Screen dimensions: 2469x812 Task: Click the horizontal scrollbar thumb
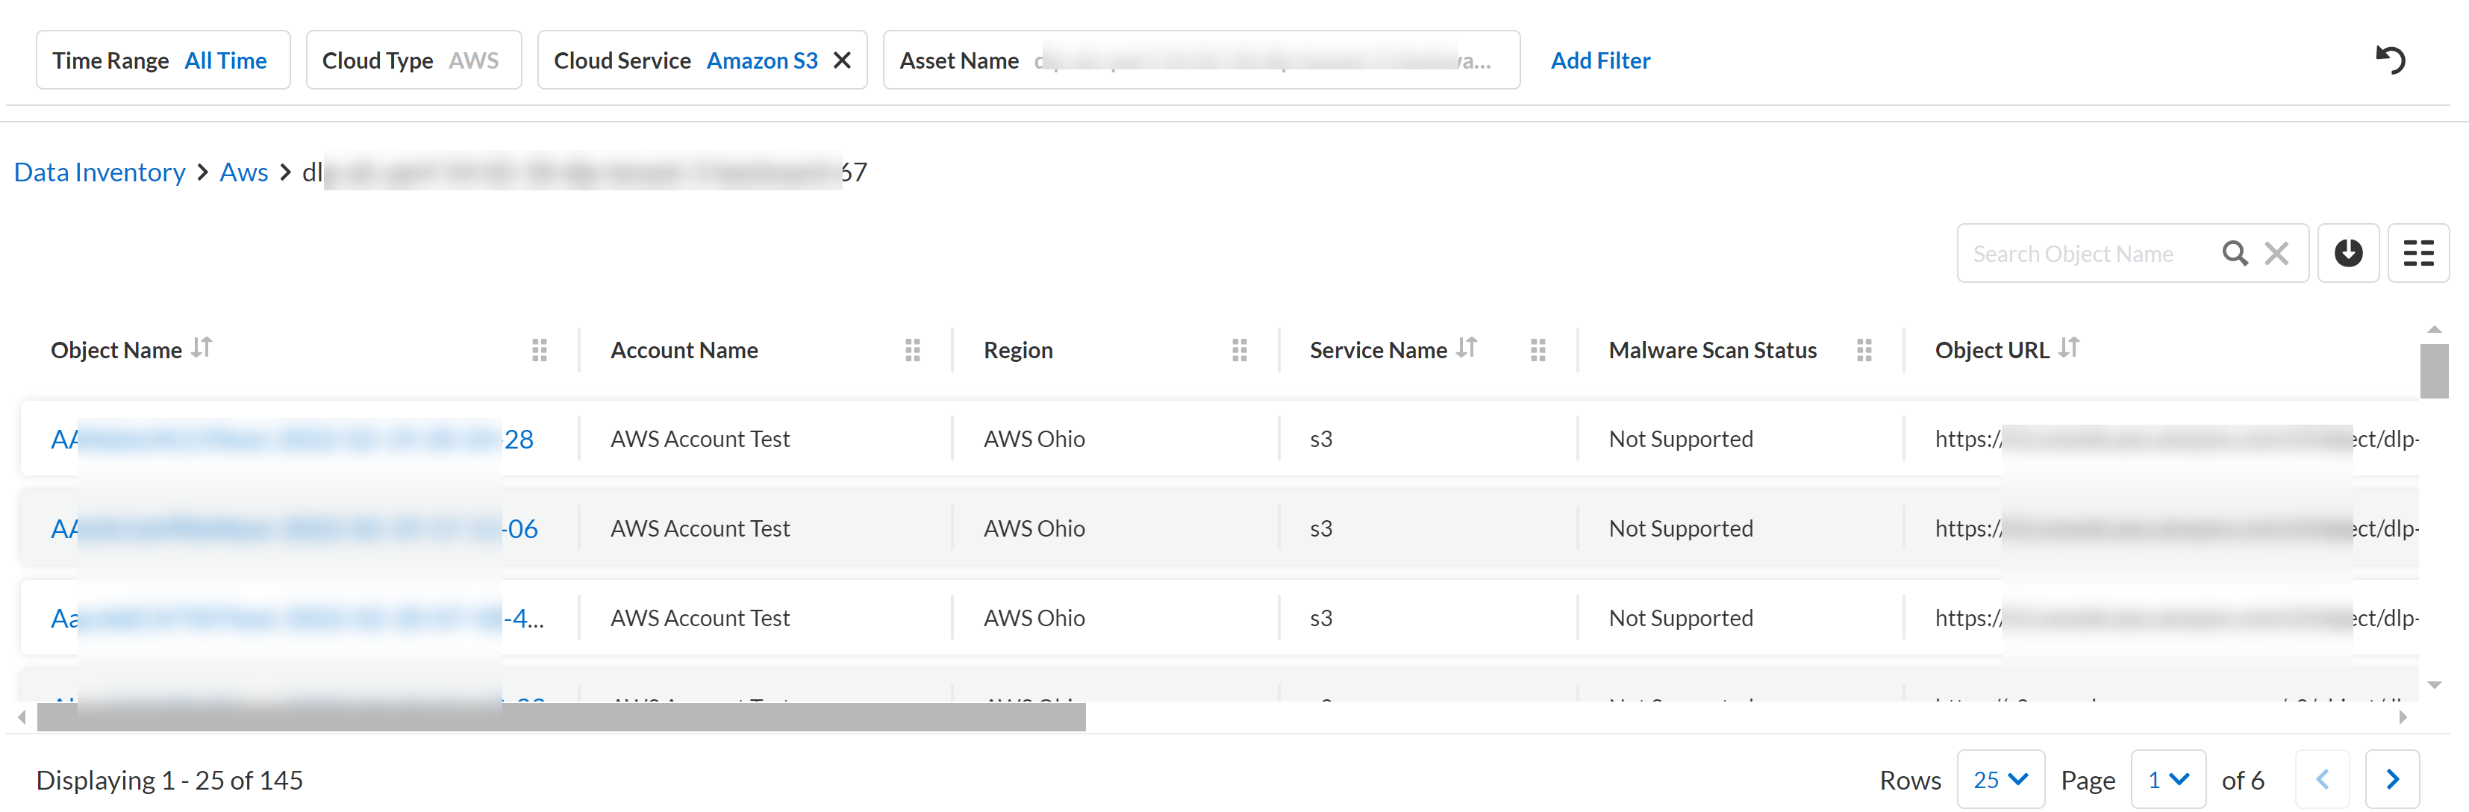coord(561,717)
